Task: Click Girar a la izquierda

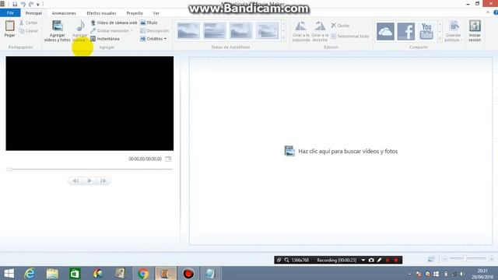Action: click(301, 31)
